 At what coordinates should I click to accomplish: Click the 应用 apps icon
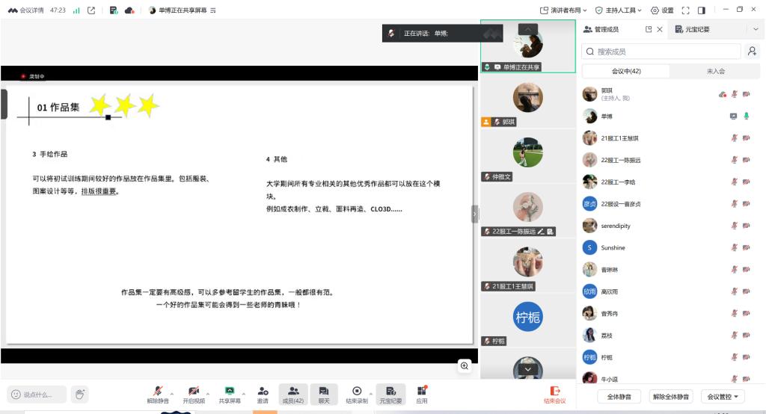pos(422,392)
